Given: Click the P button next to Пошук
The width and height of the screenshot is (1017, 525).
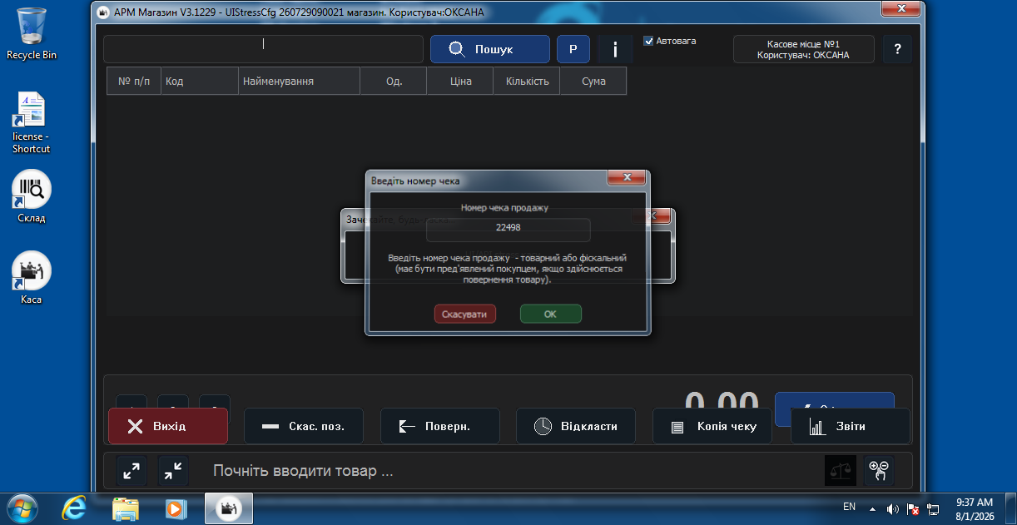Looking at the screenshot, I should tap(573, 49).
